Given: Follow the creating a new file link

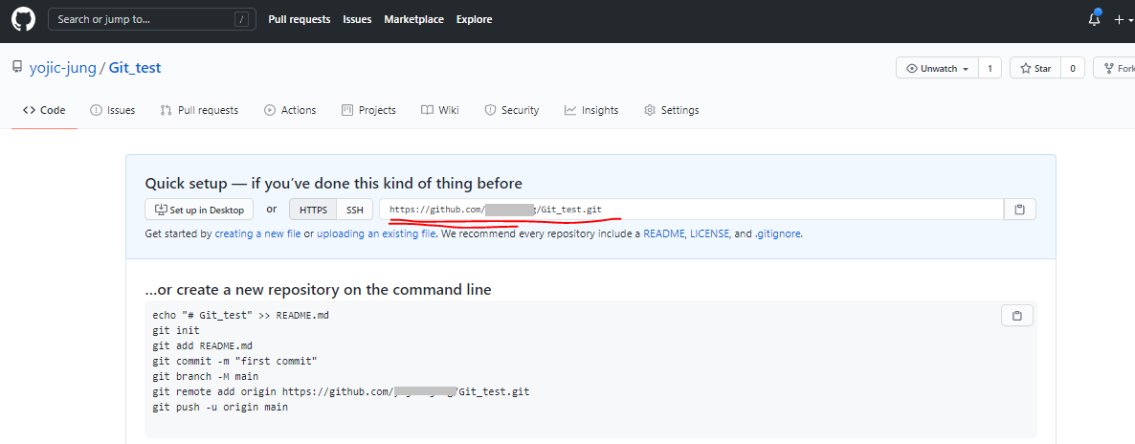Looking at the screenshot, I should (257, 233).
